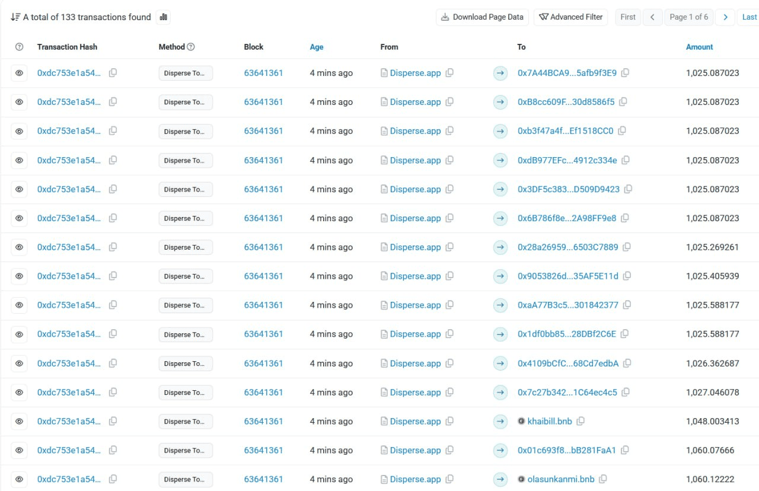The width and height of the screenshot is (759, 491).
Task: Click the sort order icon beside total transactions
Action: 15,17
